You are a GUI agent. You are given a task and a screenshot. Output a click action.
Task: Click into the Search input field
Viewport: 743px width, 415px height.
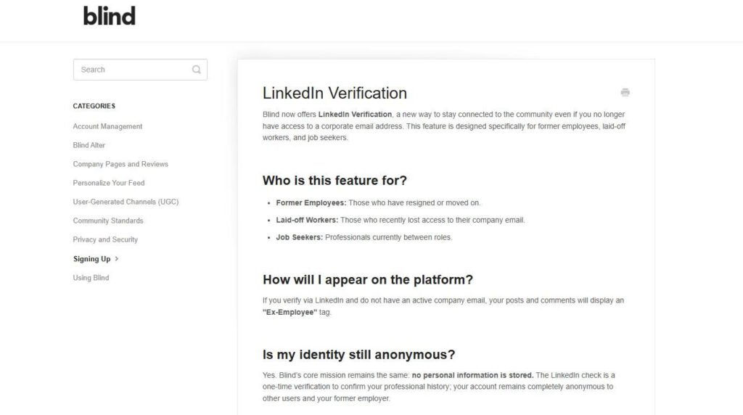(x=140, y=70)
